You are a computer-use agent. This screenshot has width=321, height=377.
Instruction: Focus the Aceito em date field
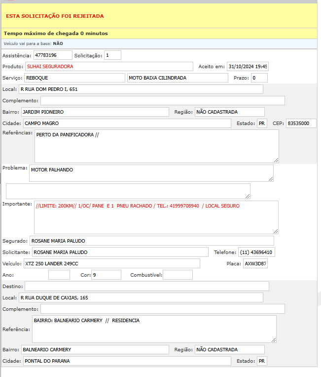click(x=248, y=67)
